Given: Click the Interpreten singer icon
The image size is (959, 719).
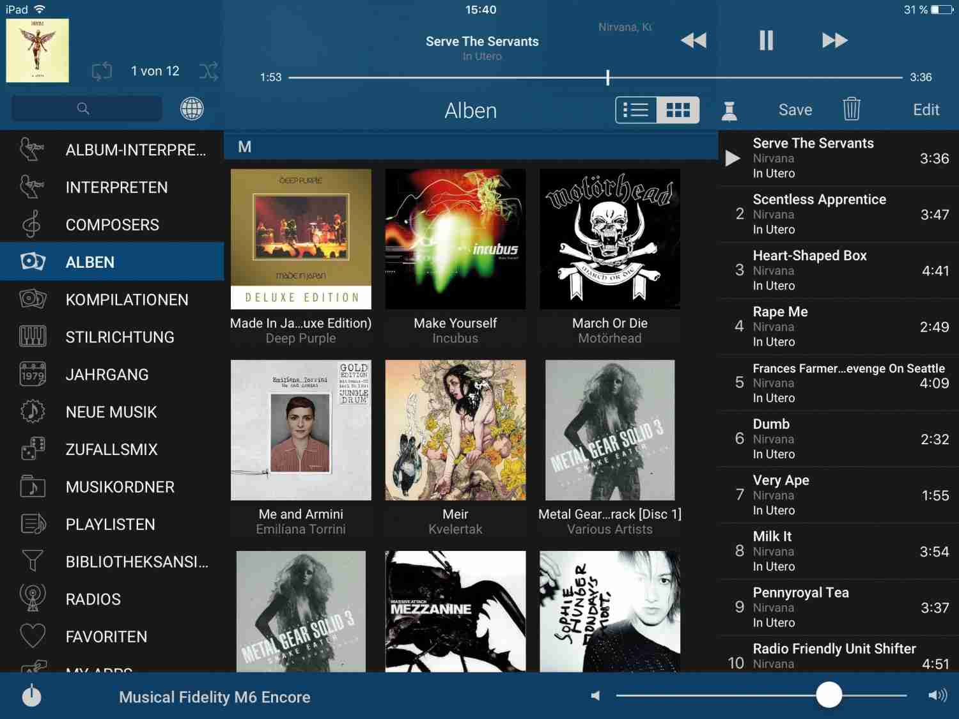Looking at the screenshot, I should pyautogui.click(x=31, y=187).
